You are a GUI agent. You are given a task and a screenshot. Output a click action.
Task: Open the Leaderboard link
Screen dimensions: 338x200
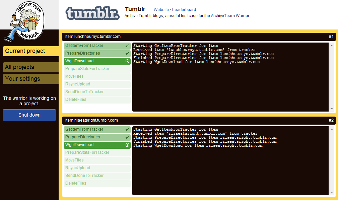pos(184,10)
